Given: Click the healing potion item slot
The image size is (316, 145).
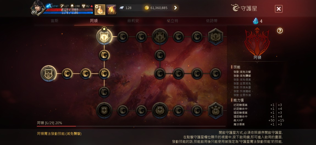Looking at the screenshot, I should click(100, 10).
